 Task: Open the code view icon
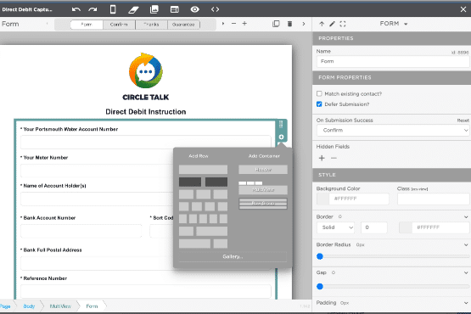tap(215, 9)
